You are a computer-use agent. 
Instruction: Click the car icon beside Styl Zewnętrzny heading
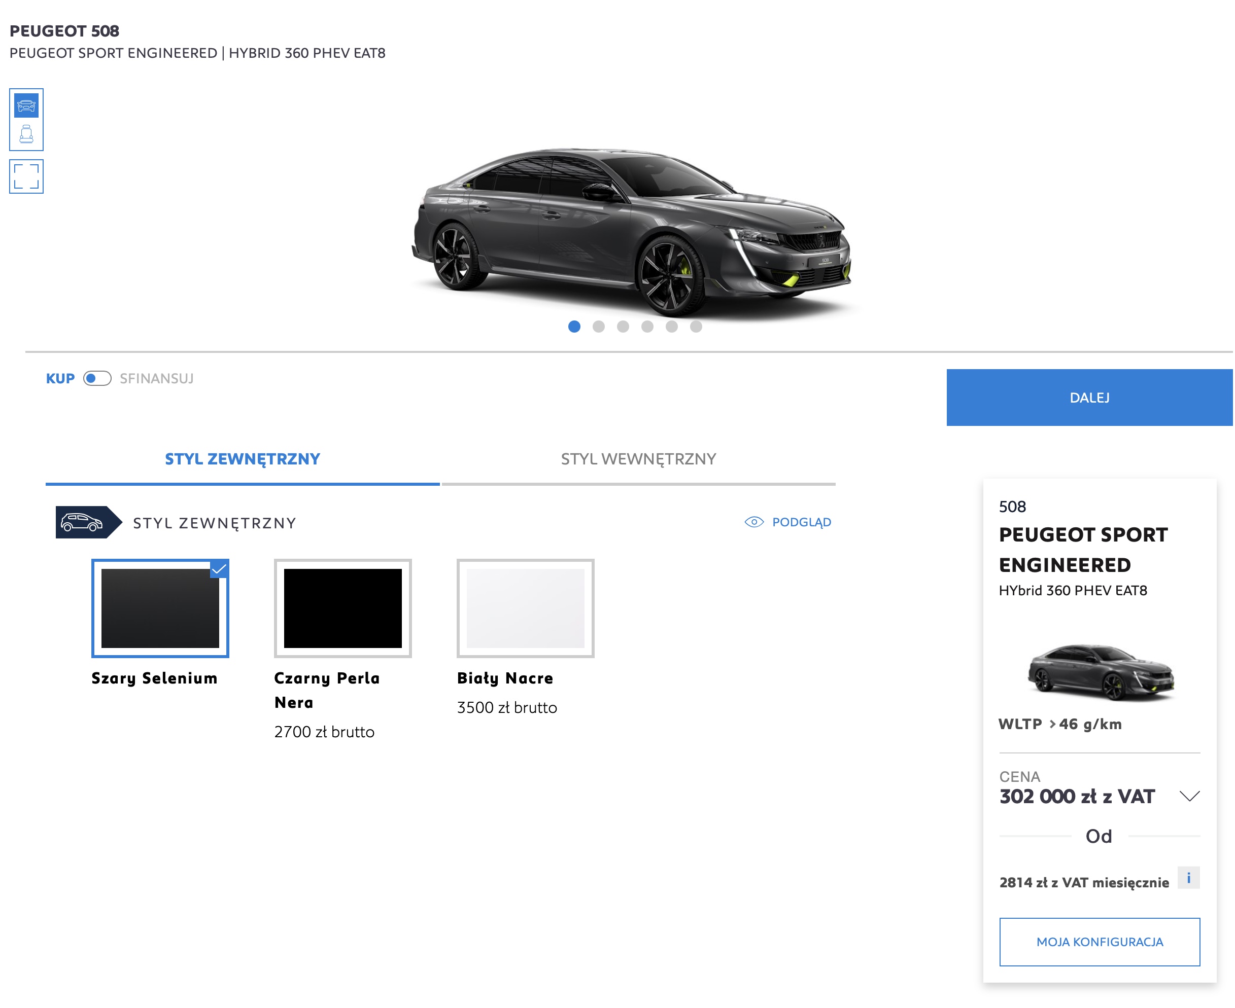click(x=88, y=523)
